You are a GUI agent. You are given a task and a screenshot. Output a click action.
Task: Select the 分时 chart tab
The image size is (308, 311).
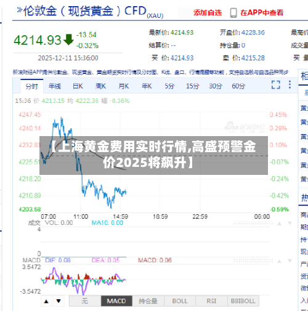(31, 86)
